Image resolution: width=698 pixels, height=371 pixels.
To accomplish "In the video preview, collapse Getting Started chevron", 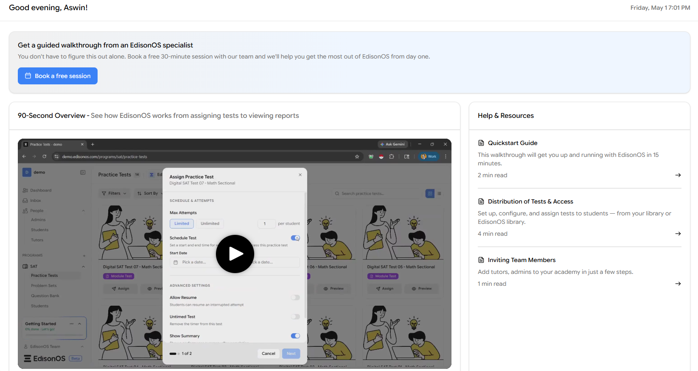I will [x=79, y=324].
